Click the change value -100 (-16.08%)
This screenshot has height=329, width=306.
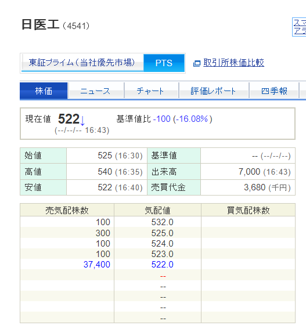[183, 119]
